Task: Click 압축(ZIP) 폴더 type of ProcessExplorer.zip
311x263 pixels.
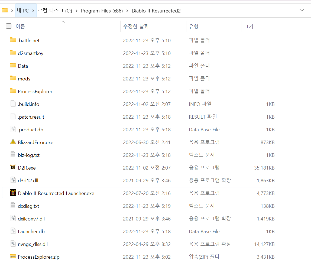Action: click(204, 257)
